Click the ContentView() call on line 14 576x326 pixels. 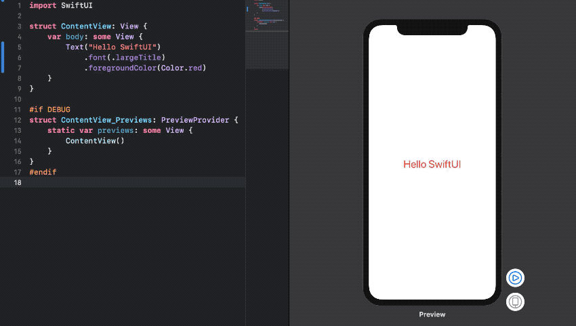click(x=95, y=141)
